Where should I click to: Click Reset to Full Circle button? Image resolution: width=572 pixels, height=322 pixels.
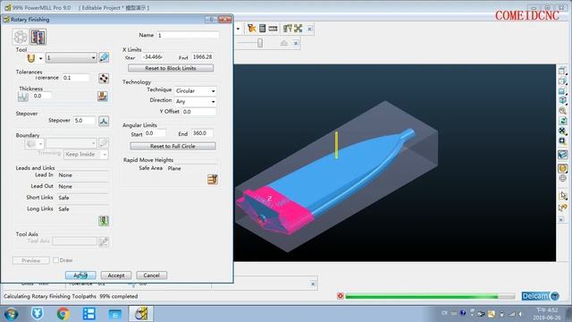click(172, 146)
